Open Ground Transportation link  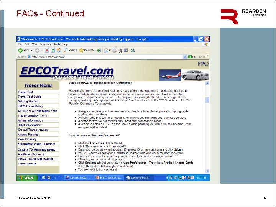(x=33, y=130)
